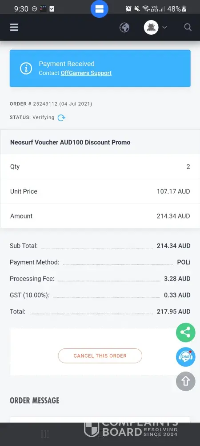Click Cancel This Order button
200x446 pixels.
tap(100, 356)
